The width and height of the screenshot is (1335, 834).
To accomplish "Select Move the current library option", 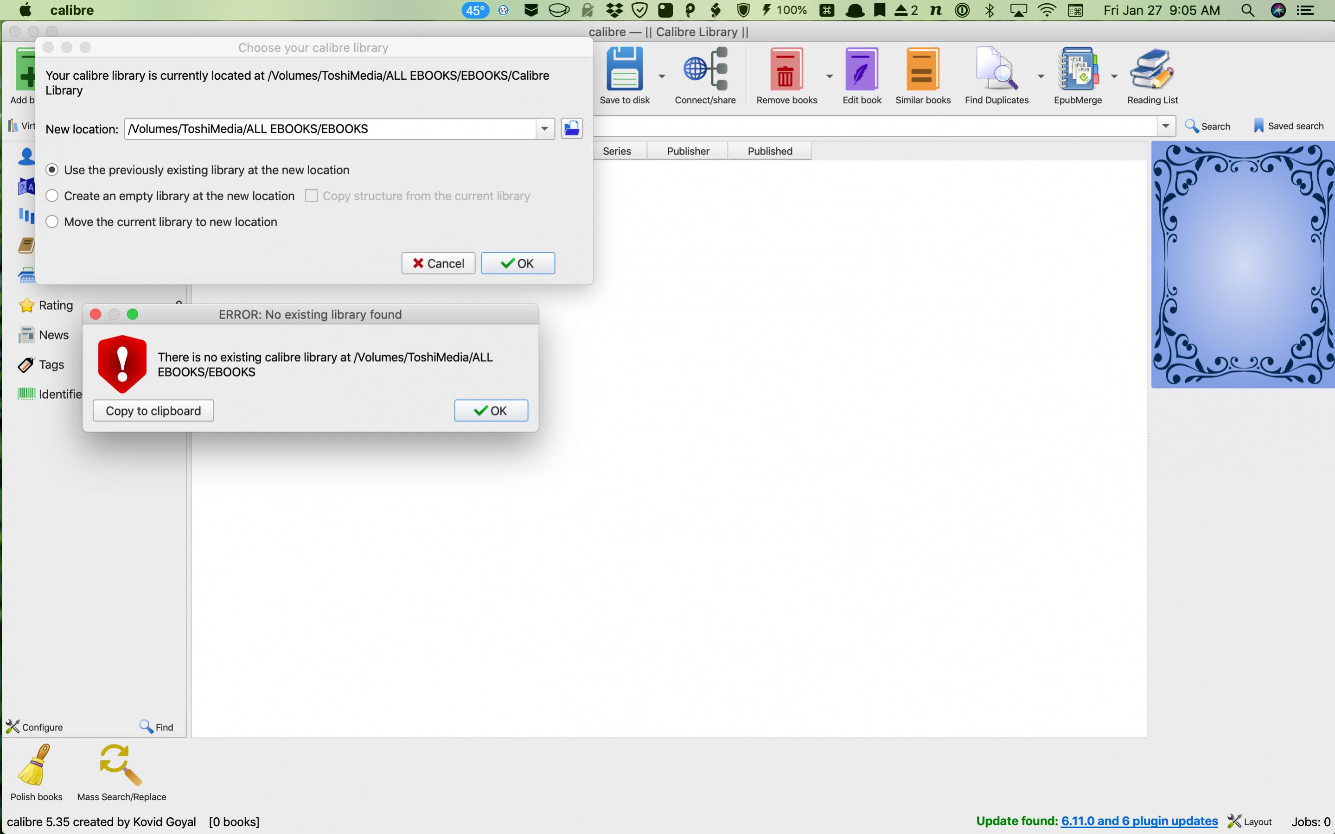I will (x=162, y=222).
